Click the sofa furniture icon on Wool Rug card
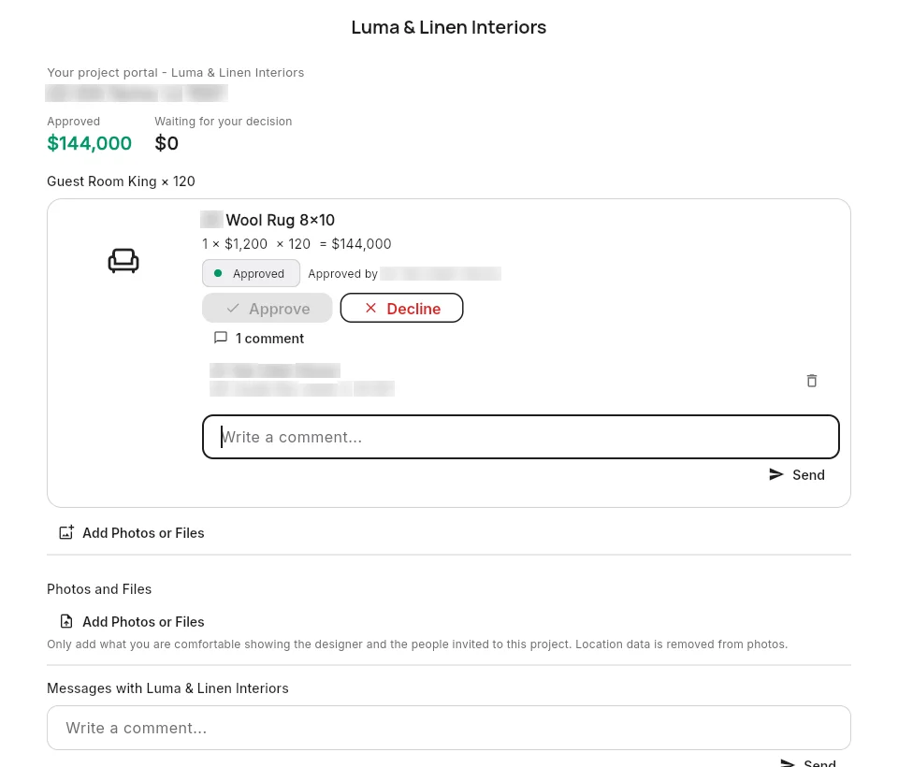The height and width of the screenshot is (767, 898). (123, 261)
